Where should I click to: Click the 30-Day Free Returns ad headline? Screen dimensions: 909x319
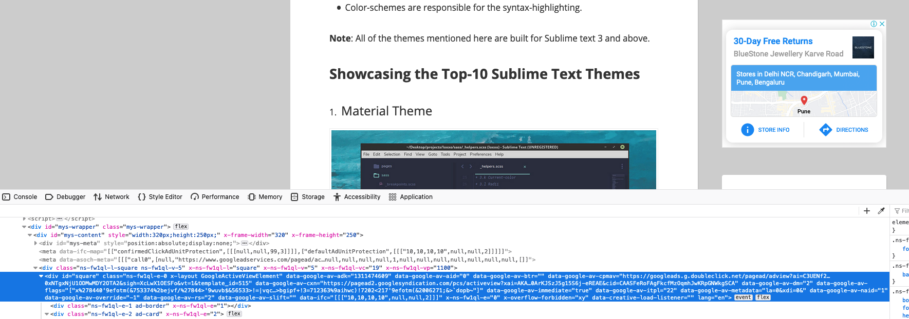(x=773, y=41)
